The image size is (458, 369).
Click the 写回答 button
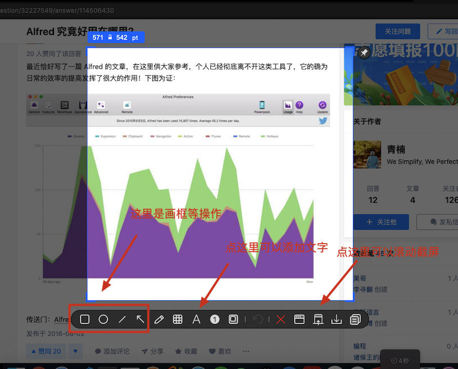click(444, 31)
